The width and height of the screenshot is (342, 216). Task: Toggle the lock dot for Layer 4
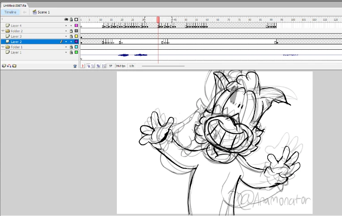[71, 26]
